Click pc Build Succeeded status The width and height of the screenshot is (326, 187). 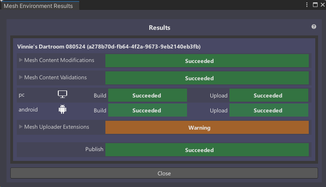click(x=147, y=95)
